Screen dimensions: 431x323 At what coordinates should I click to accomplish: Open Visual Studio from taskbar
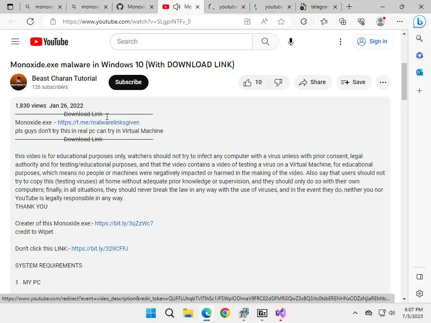(x=281, y=313)
